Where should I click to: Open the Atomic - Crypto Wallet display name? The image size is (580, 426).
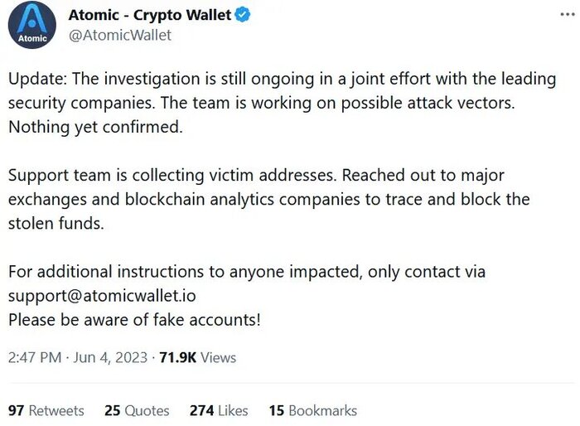coord(149,16)
